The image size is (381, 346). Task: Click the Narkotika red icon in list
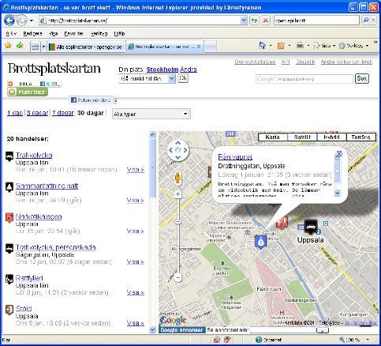point(9,218)
